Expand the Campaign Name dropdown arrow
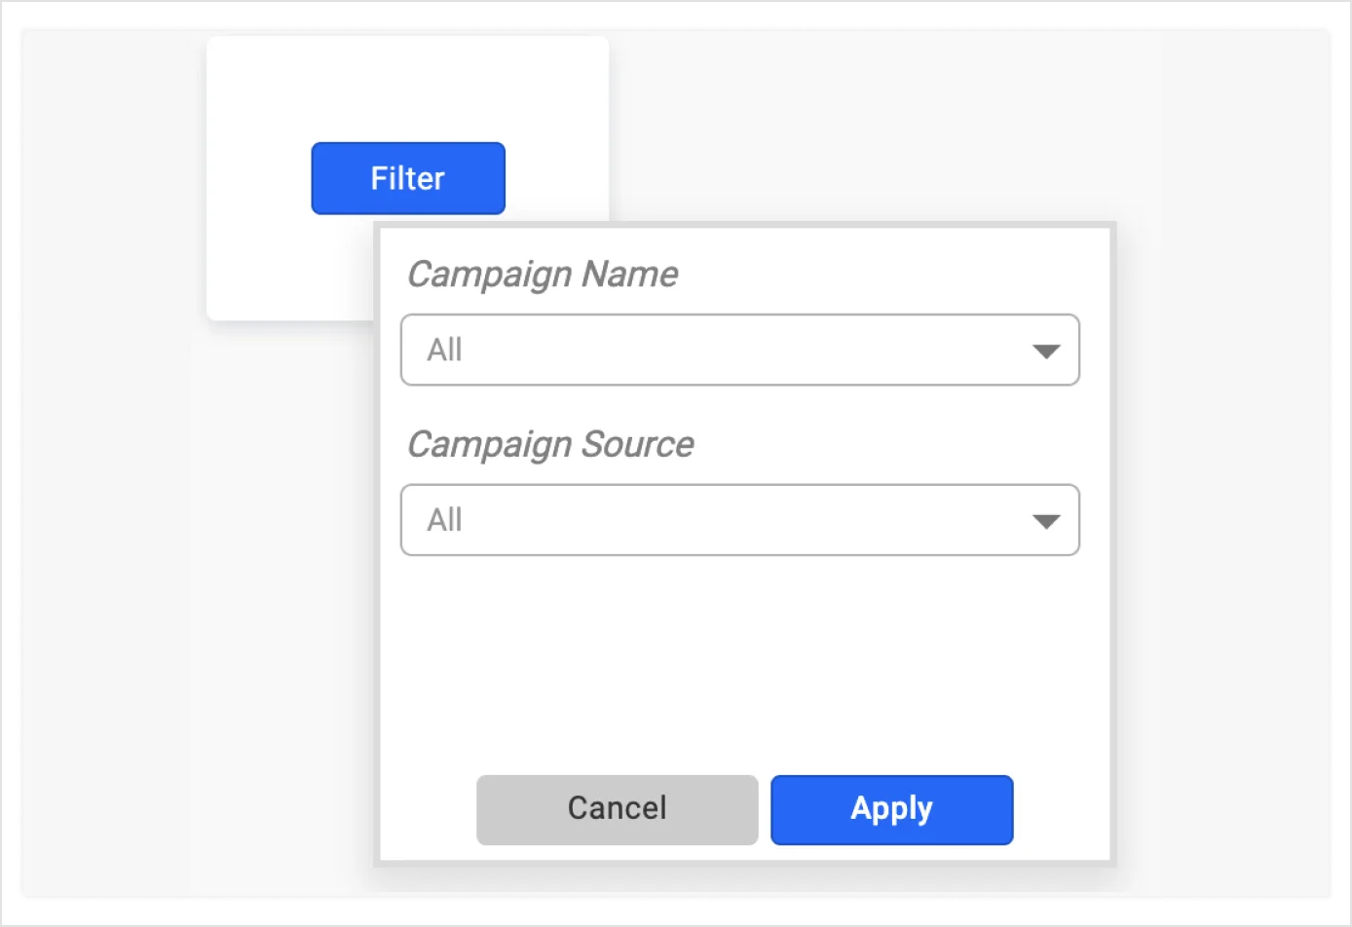 coord(1046,352)
